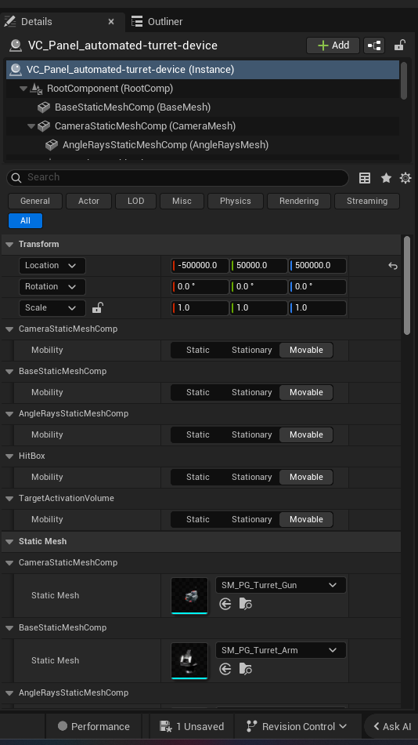Viewport: 418px width, 745px height.
Task: Select BaseStaticMeshComp (BaseMesh) in component tree
Action: [132, 107]
